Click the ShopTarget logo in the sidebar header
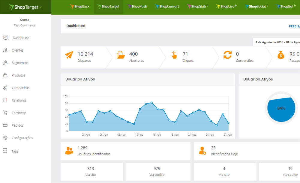Viewport: 300px width, 183px height. pyautogui.click(x=25, y=7)
